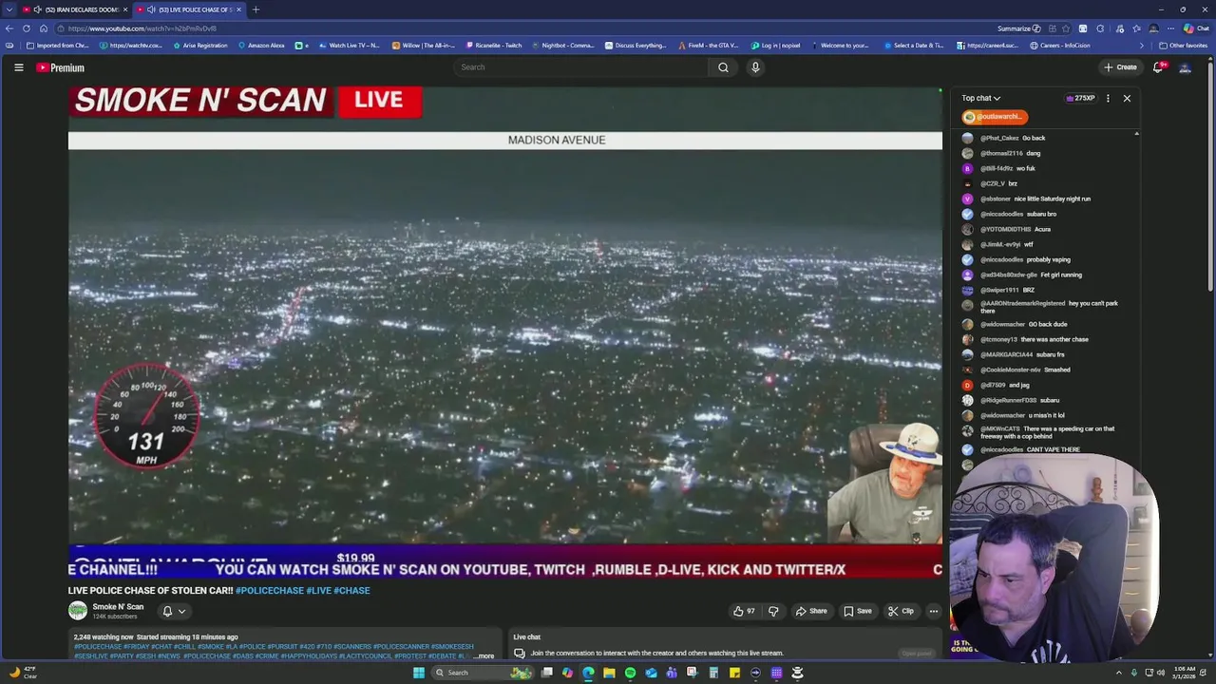Open the Careers - InfoCision bookmark
1216x684 pixels.
click(1060, 46)
